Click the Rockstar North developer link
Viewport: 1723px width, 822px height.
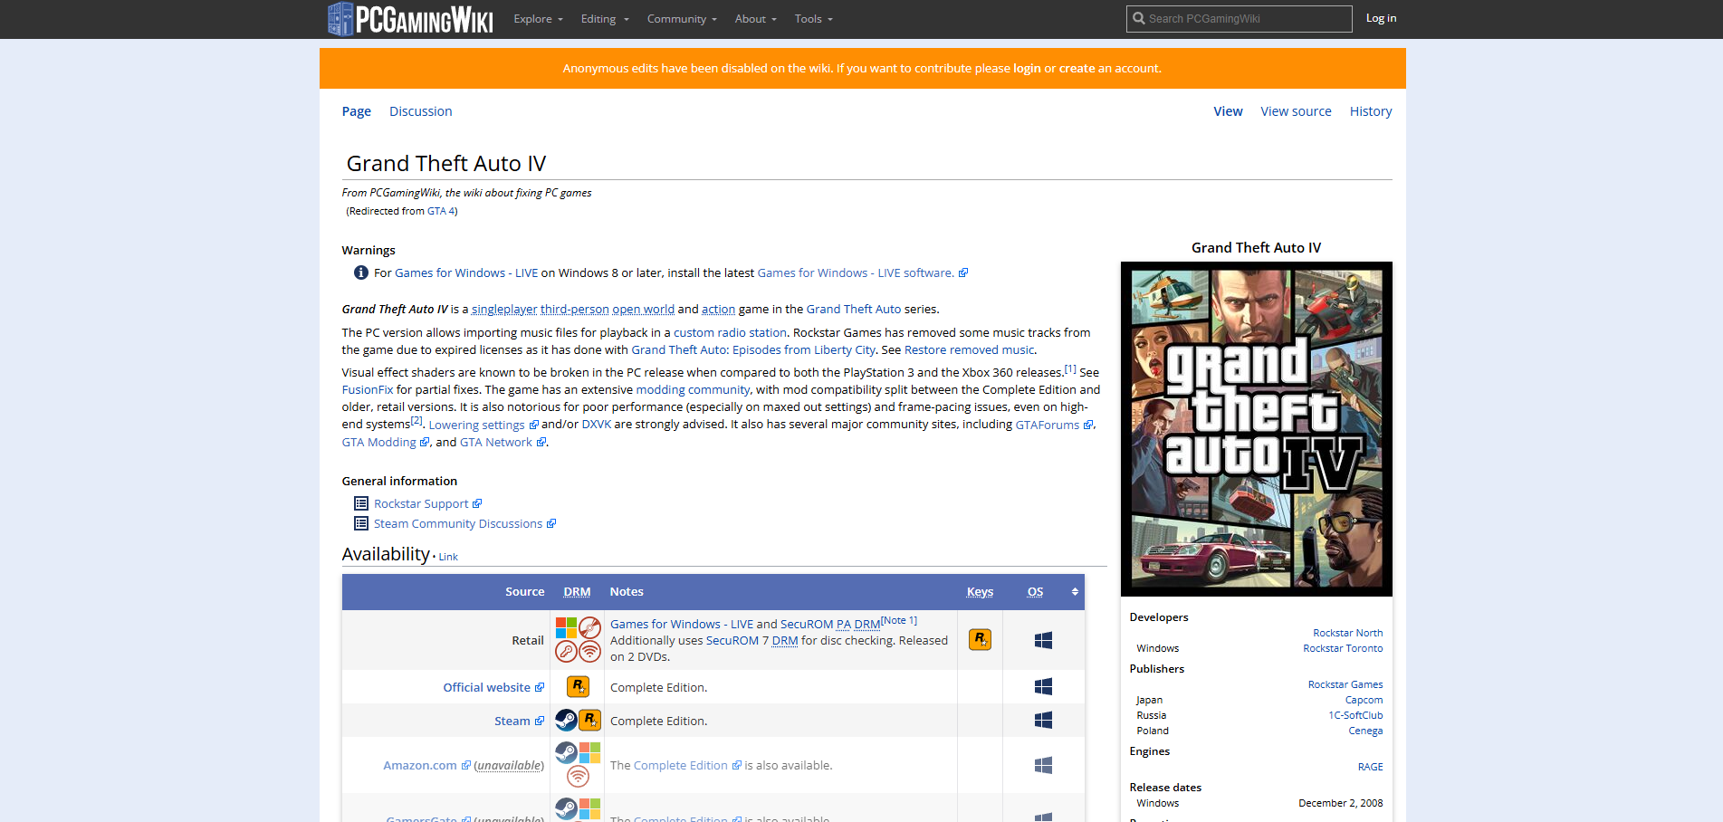[x=1348, y=634]
